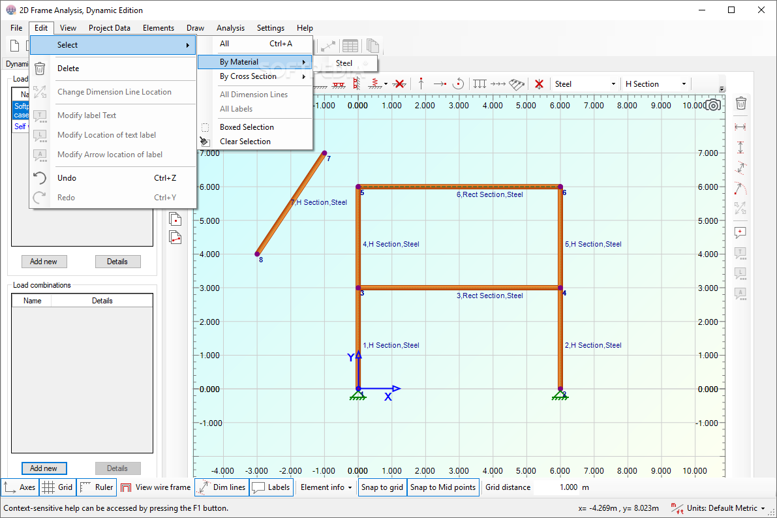Toggle View wire frame mode
The width and height of the screenshot is (777, 518).
point(156,487)
